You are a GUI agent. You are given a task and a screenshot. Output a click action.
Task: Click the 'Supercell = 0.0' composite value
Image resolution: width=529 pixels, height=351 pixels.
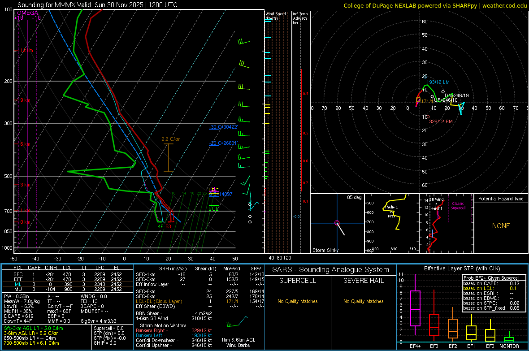pos(108,328)
